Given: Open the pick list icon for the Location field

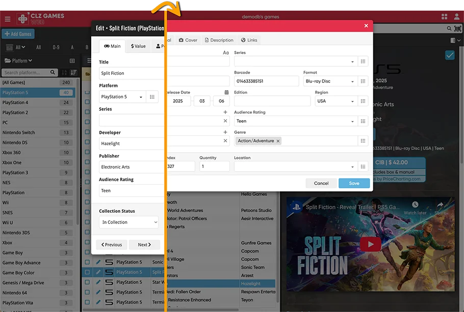Looking at the screenshot, I should coord(363,166).
